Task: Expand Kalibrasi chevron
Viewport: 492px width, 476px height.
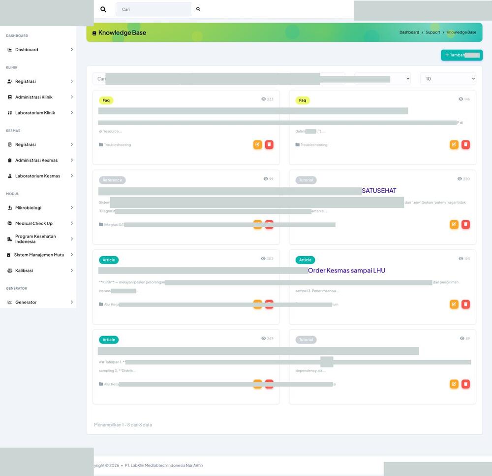Action: tap(71, 271)
